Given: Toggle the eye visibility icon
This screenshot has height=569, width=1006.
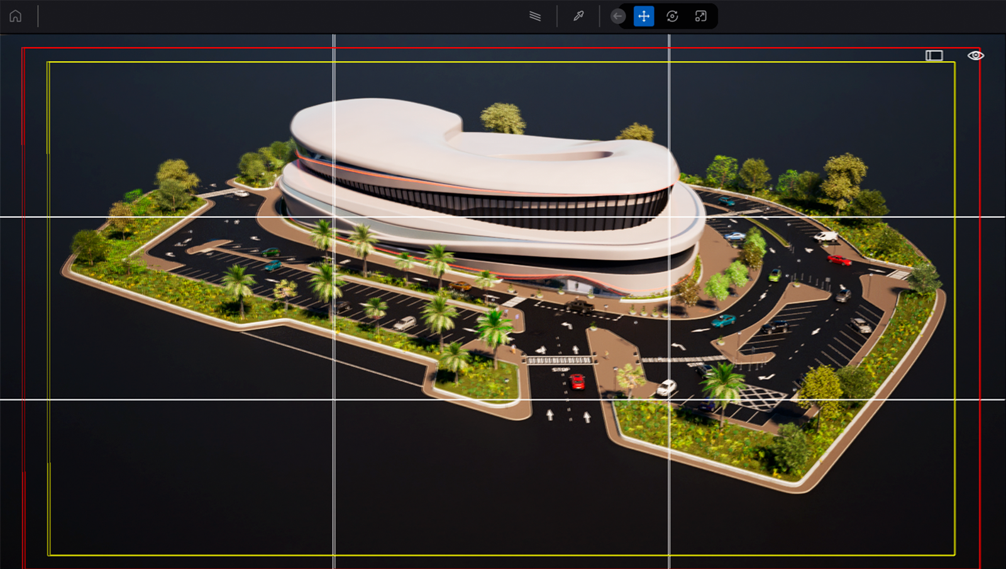Looking at the screenshot, I should point(975,55).
